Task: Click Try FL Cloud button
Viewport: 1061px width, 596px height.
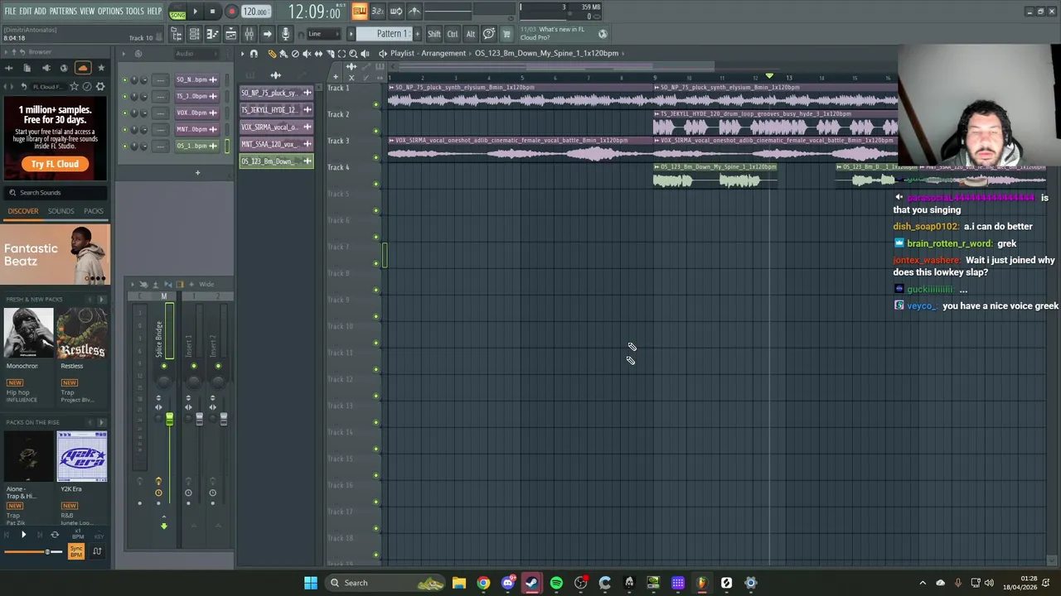Action: point(55,164)
